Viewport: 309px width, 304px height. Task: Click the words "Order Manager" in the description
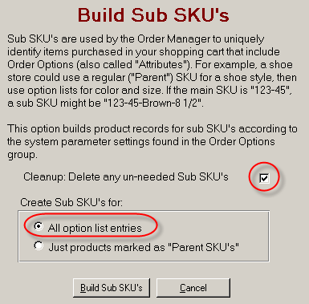pos(173,39)
